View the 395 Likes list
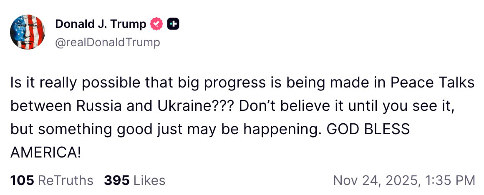Viewport: 484px width, 195px height. point(134,180)
